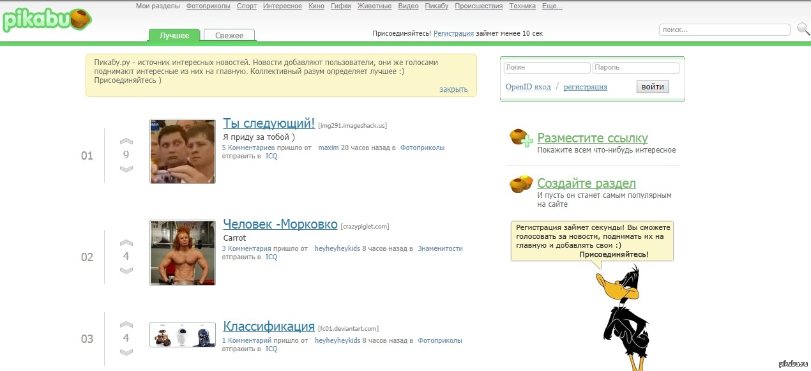The image size is (811, 371).
Task: Open the Техника section
Action: 522,6
